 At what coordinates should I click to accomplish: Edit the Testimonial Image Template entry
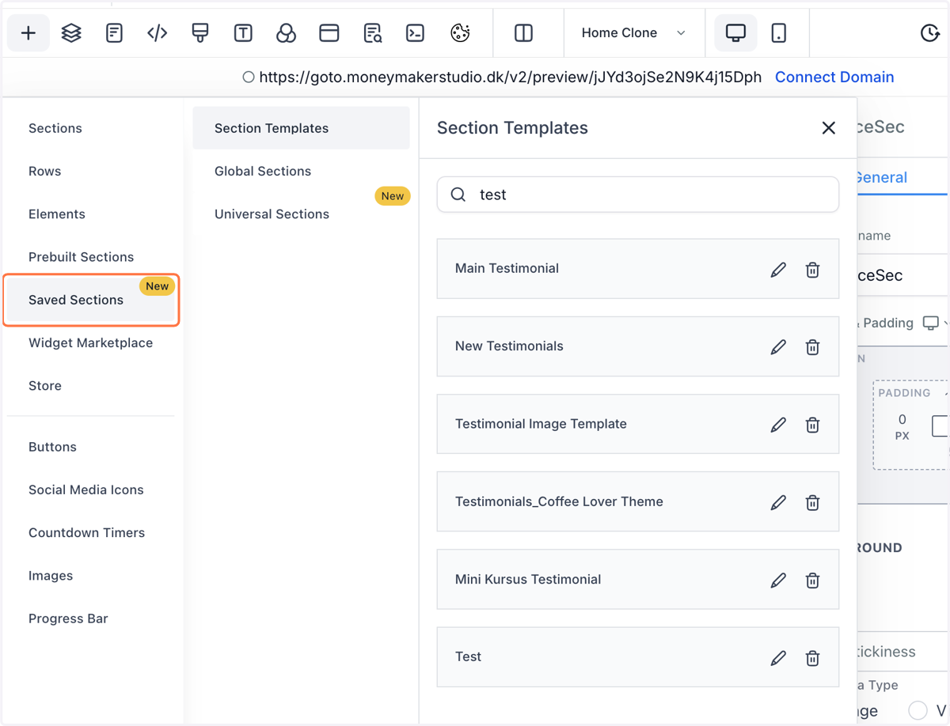click(778, 425)
